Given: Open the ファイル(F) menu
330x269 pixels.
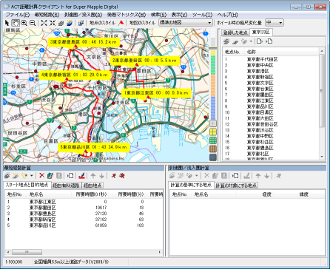Looking at the screenshot, I should point(17,15).
